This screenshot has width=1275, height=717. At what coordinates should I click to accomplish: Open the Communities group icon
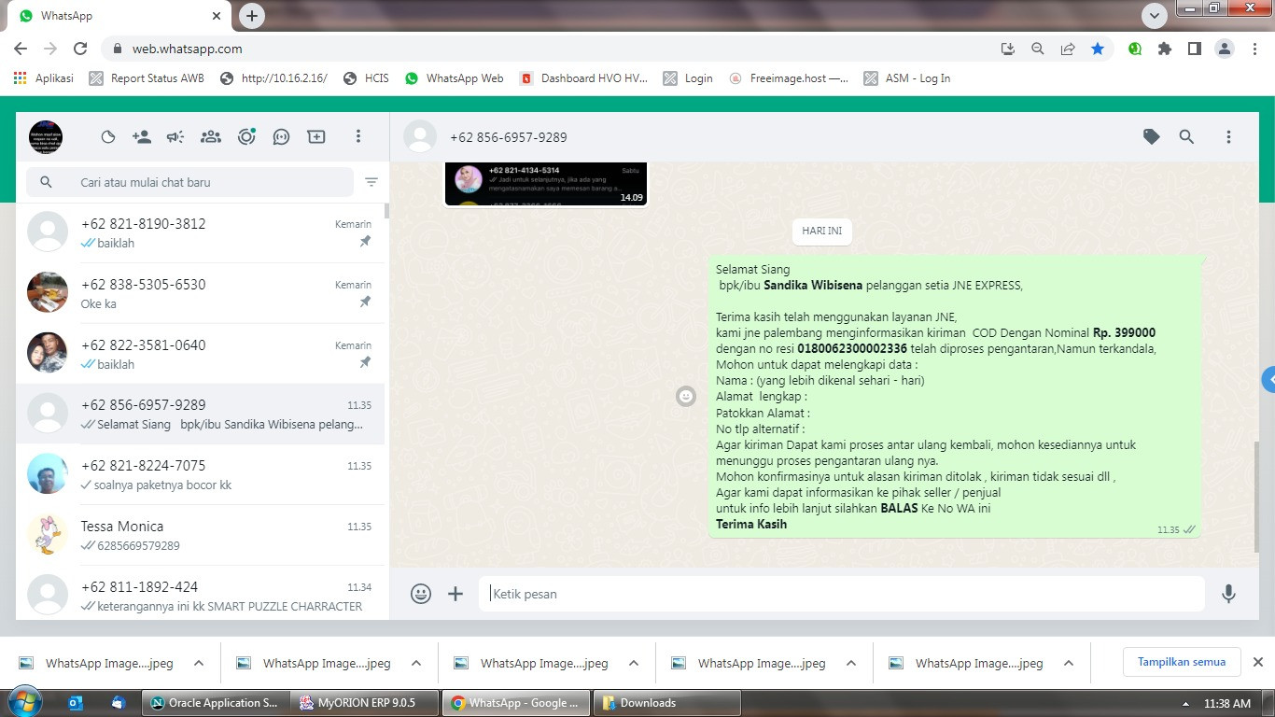click(x=211, y=136)
